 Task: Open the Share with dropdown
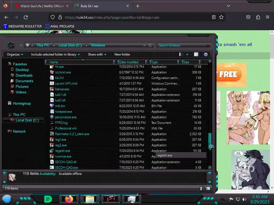coord(97,54)
